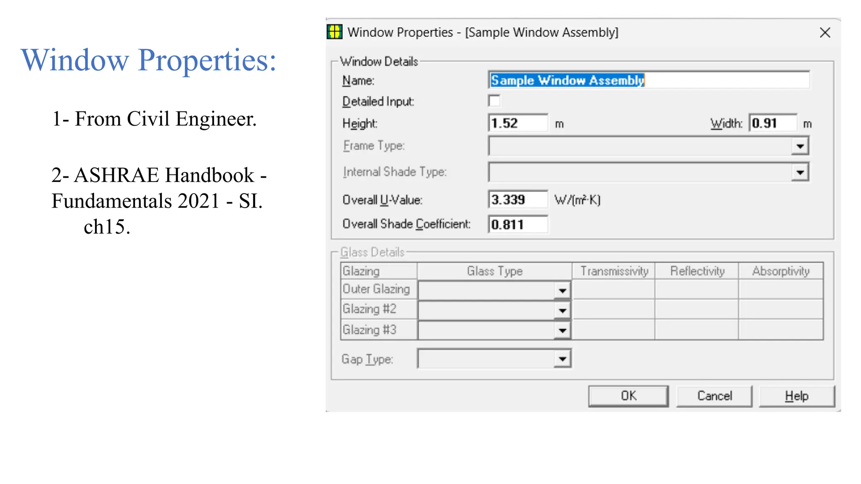The width and height of the screenshot is (861, 484).
Task: Open the Internal Shade Type dropdown
Action: 800,172
